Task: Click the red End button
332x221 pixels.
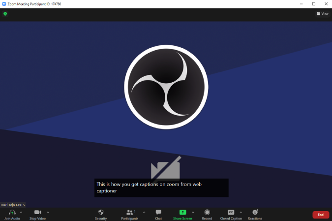Action: 321,215
